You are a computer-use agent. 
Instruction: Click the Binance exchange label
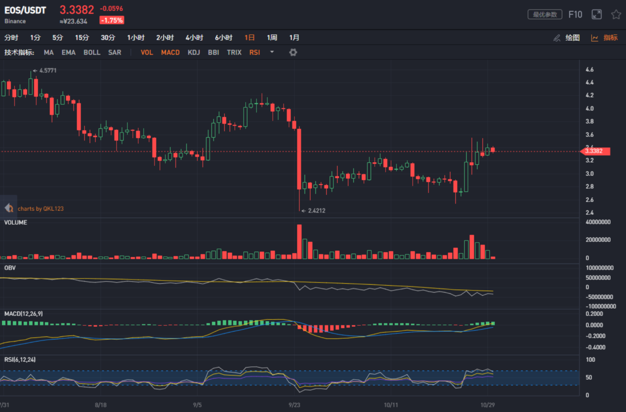coord(15,21)
